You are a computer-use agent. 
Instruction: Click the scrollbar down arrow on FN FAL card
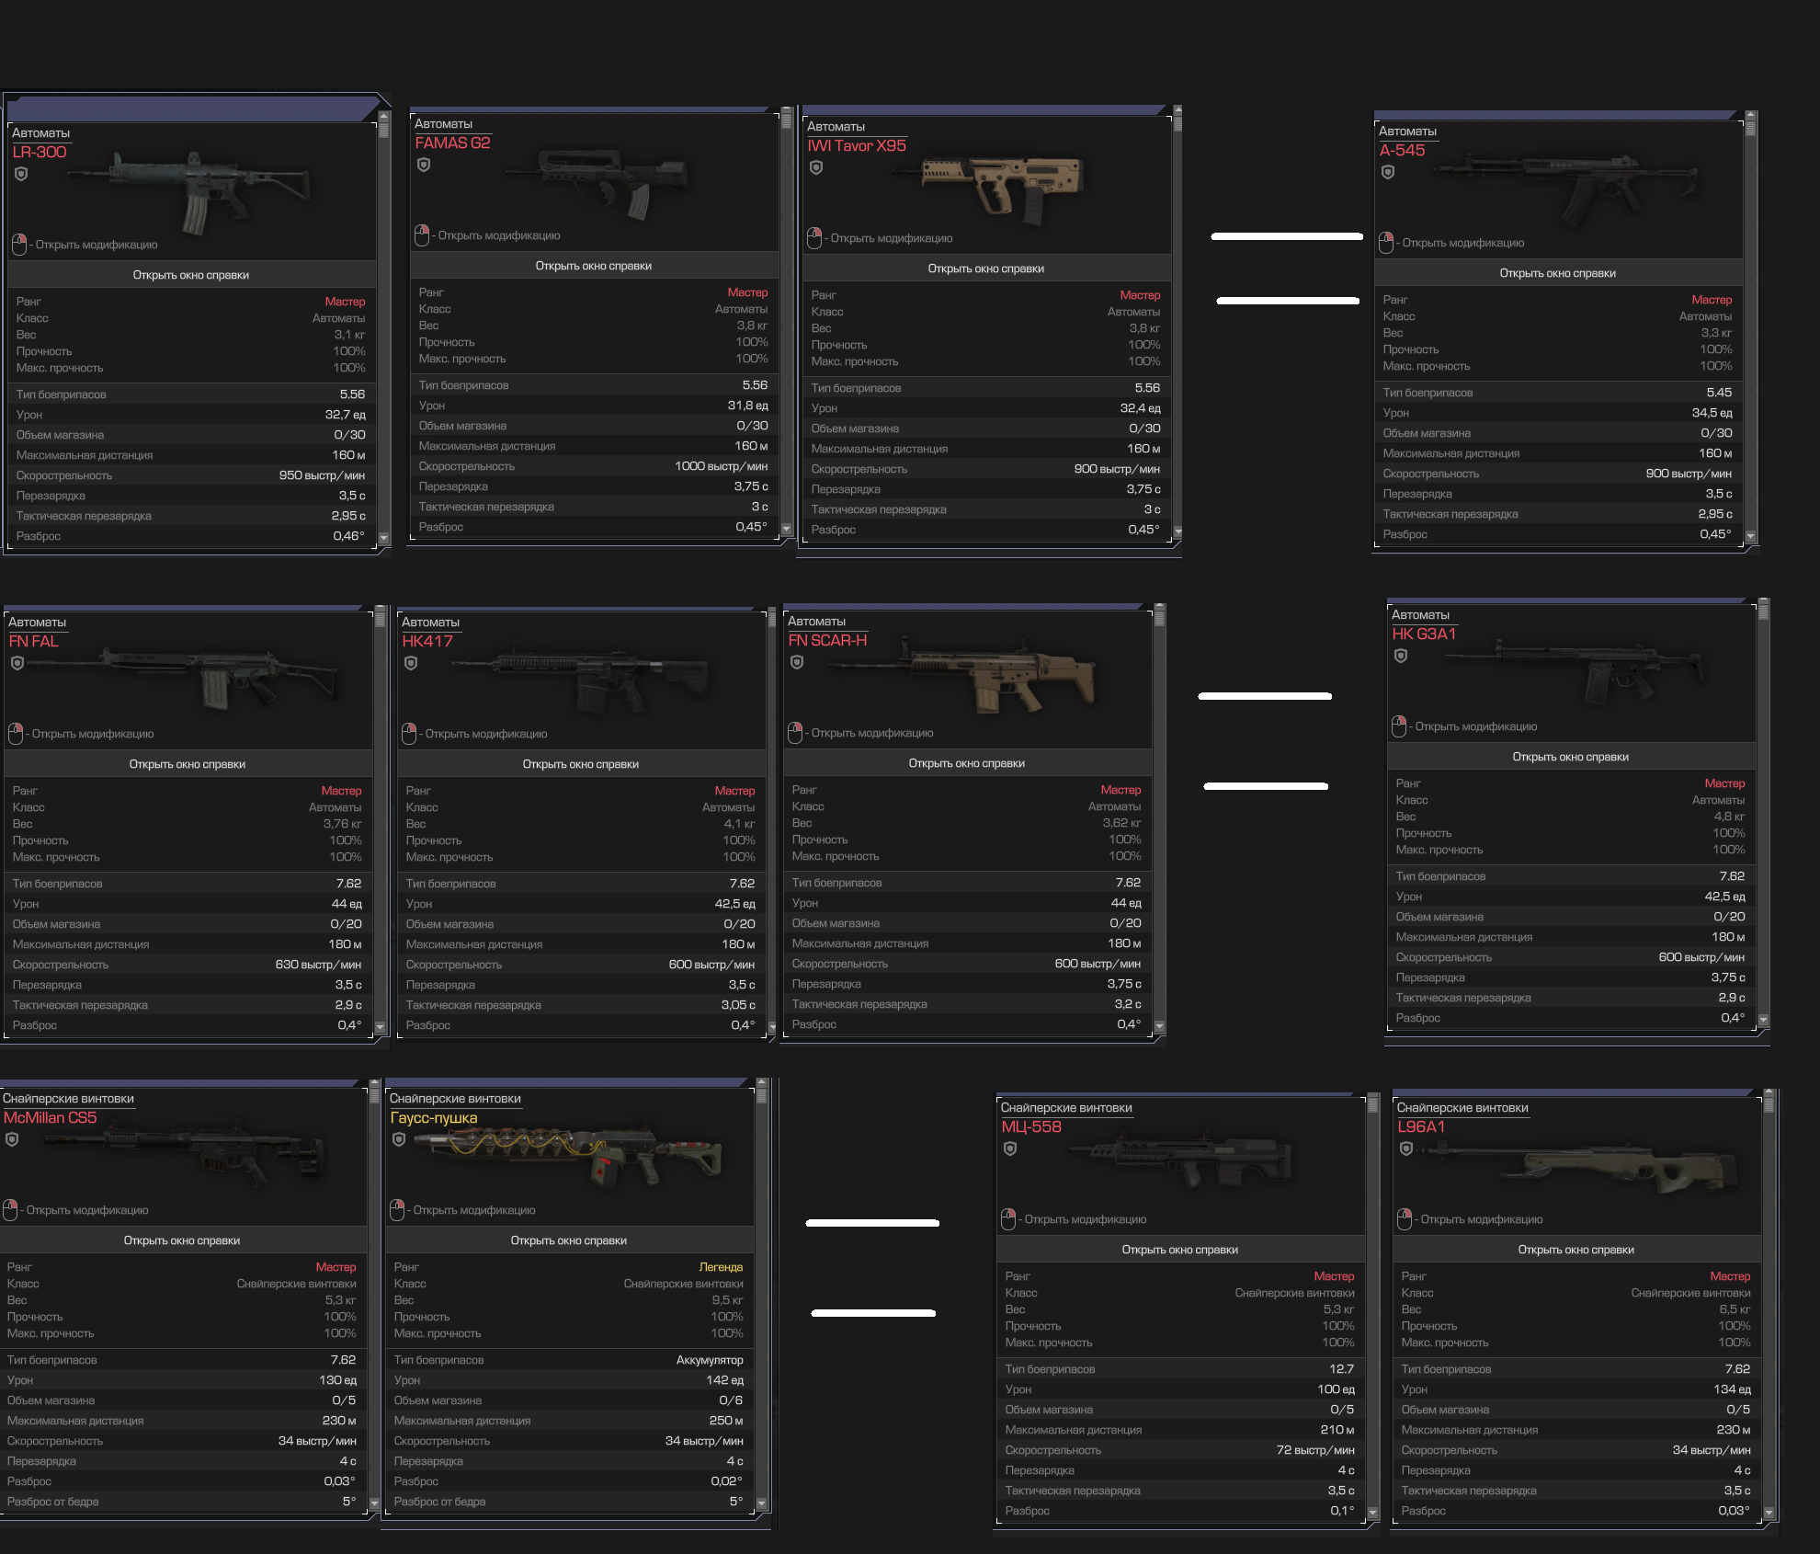tap(380, 1027)
